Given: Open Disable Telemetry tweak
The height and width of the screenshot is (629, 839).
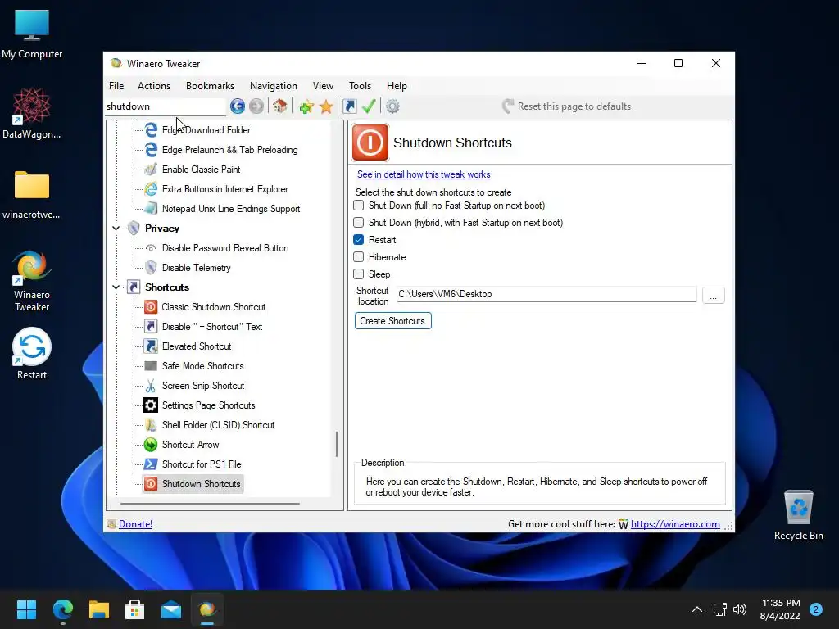Looking at the screenshot, I should click(x=196, y=268).
